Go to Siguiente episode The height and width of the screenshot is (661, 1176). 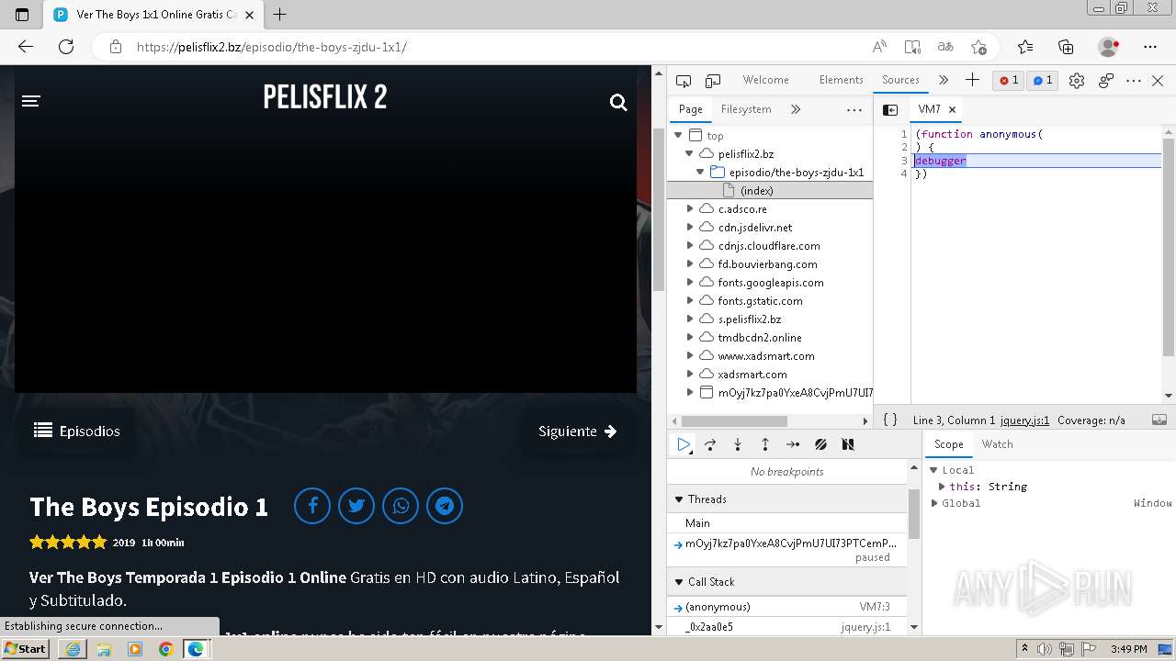tap(577, 431)
